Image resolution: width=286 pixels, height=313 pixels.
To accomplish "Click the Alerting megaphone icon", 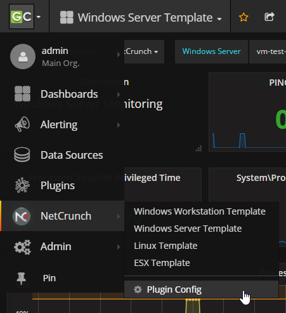I will (x=22, y=124).
